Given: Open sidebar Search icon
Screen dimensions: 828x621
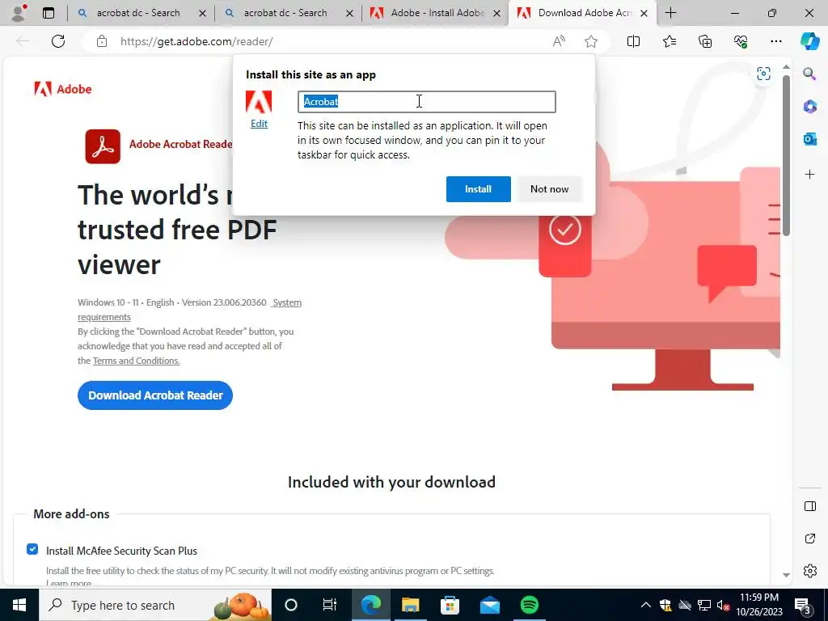Looking at the screenshot, I should click(809, 74).
